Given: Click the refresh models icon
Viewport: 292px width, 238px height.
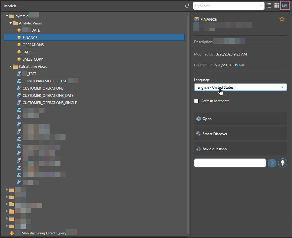Looking at the screenshot, I should point(187,6).
